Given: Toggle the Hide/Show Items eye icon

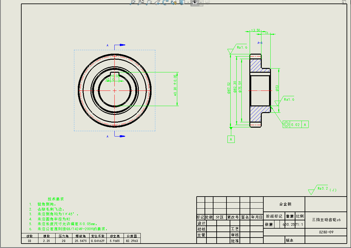Looking at the screenshot, I should click(x=194, y=2).
